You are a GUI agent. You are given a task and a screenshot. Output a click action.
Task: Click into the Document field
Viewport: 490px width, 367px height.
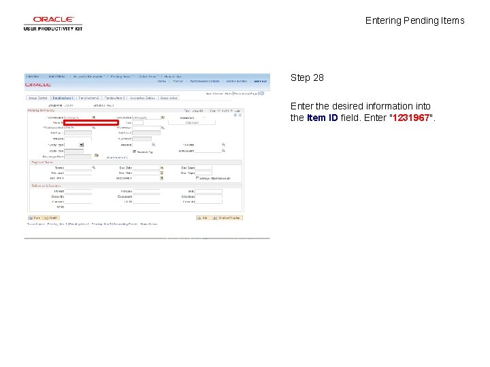coord(146,196)
